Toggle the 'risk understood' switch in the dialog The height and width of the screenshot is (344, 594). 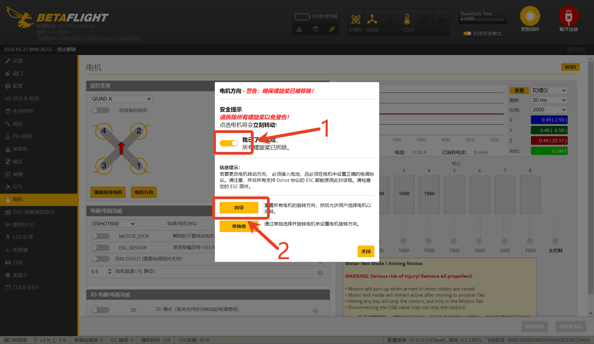229,143
